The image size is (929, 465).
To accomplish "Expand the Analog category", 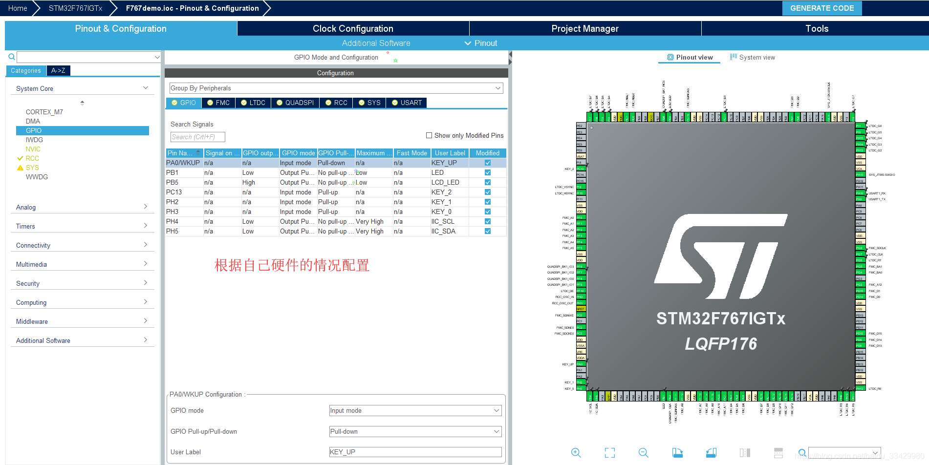I will point(145,207).
